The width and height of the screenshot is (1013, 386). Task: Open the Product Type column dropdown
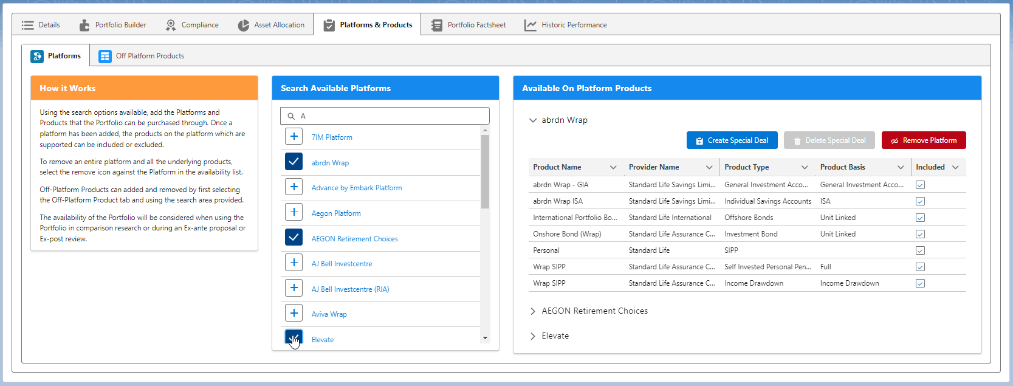805,167
